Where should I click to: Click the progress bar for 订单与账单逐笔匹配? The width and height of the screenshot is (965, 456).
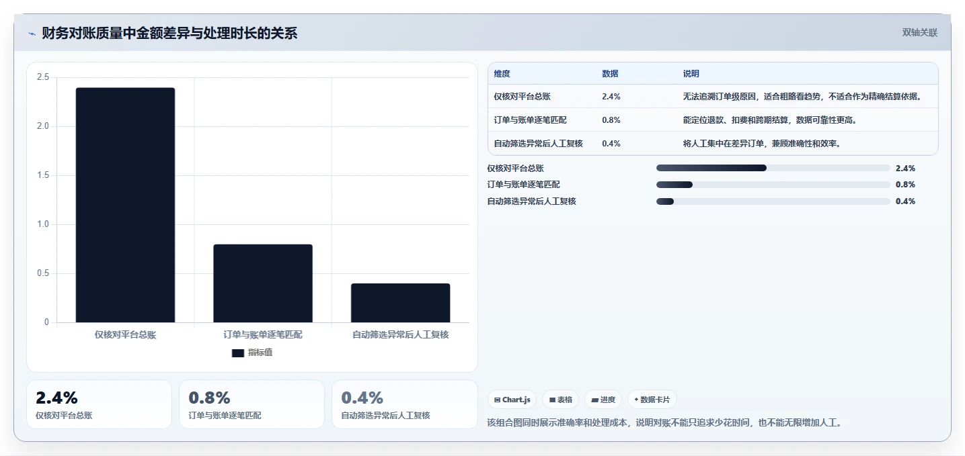[x=773, y=185]
